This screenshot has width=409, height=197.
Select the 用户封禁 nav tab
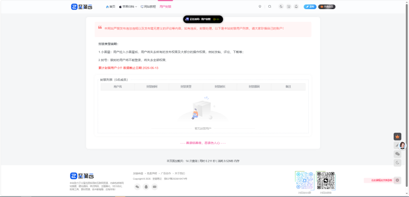click(x=165, y=7)
